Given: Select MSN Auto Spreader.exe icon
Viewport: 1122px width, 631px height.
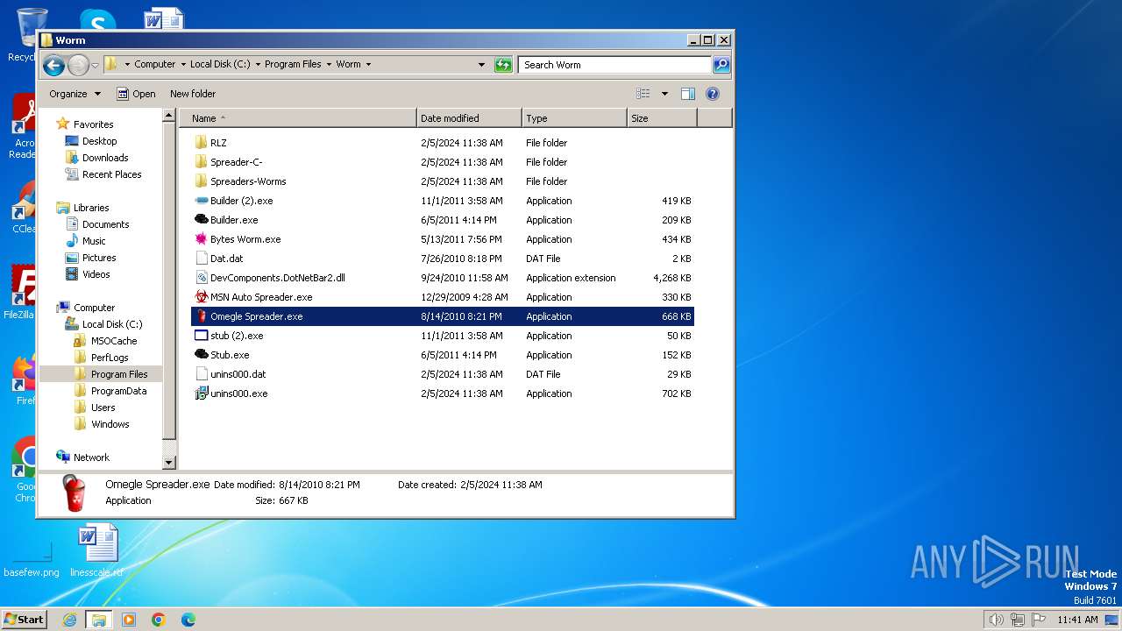Looking at the screenshot, I should 201,297.
